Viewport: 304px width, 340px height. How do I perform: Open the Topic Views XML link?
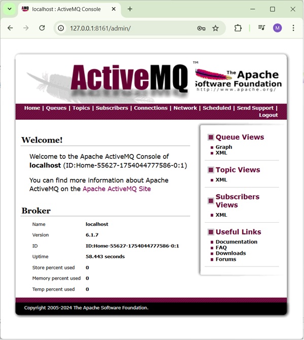pos(221,180)
